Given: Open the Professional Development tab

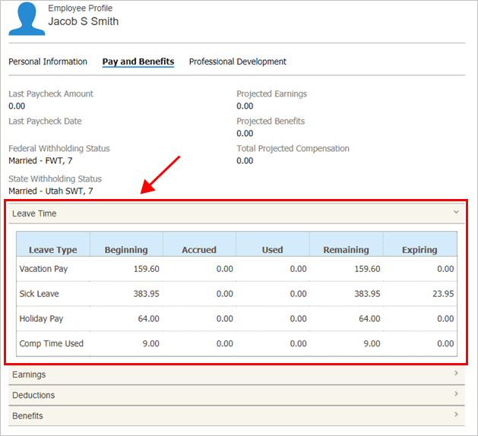Looking at the screenshot, I should 237,62.
